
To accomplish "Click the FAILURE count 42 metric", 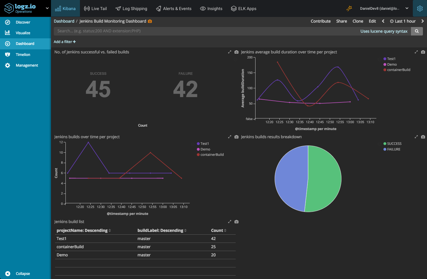I will (x=186, y=89).
